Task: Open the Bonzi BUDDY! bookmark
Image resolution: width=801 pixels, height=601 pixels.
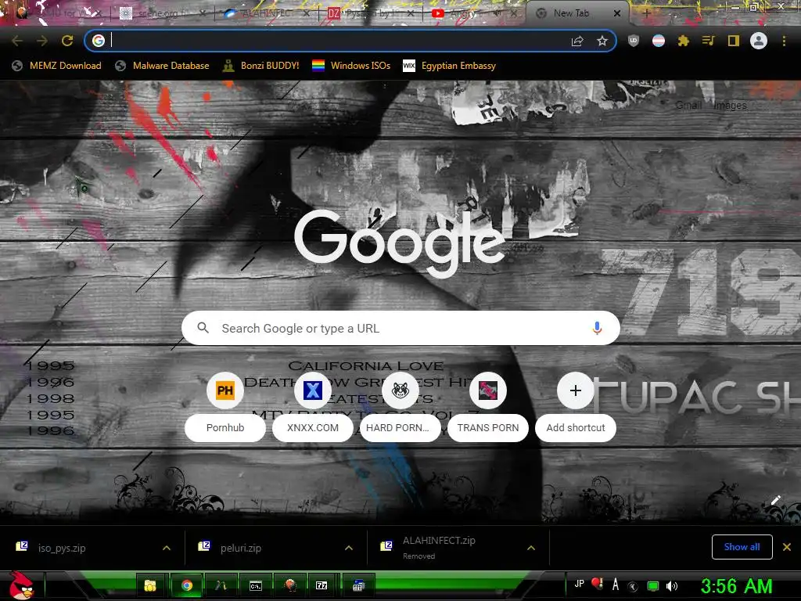Action: pyautogui.click(x=261, y=66)
